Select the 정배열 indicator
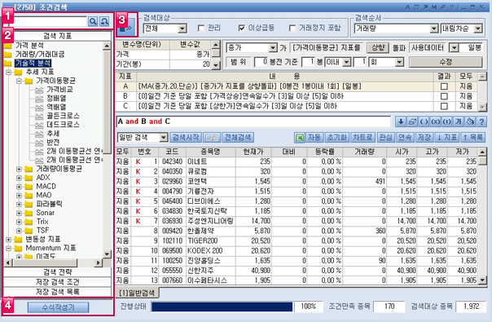 point(56,99)
